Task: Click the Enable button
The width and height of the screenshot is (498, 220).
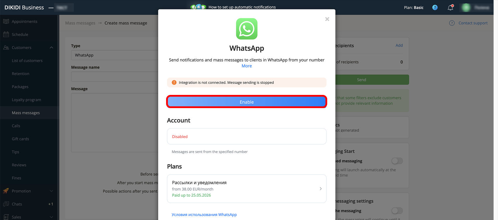Action: click(x=247, y=102)
